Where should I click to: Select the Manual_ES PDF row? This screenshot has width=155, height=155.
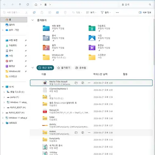(x=91, y=111)
